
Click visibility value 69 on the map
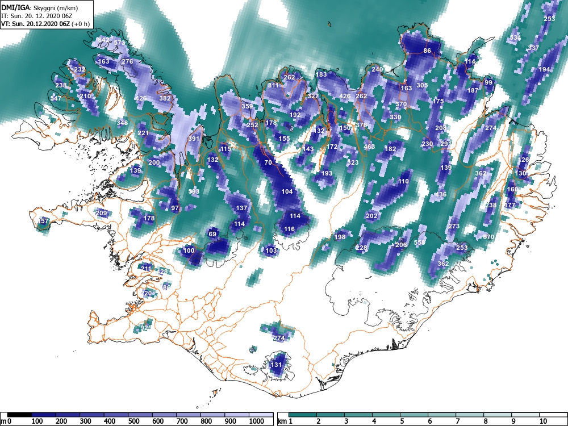click(212, 234)
